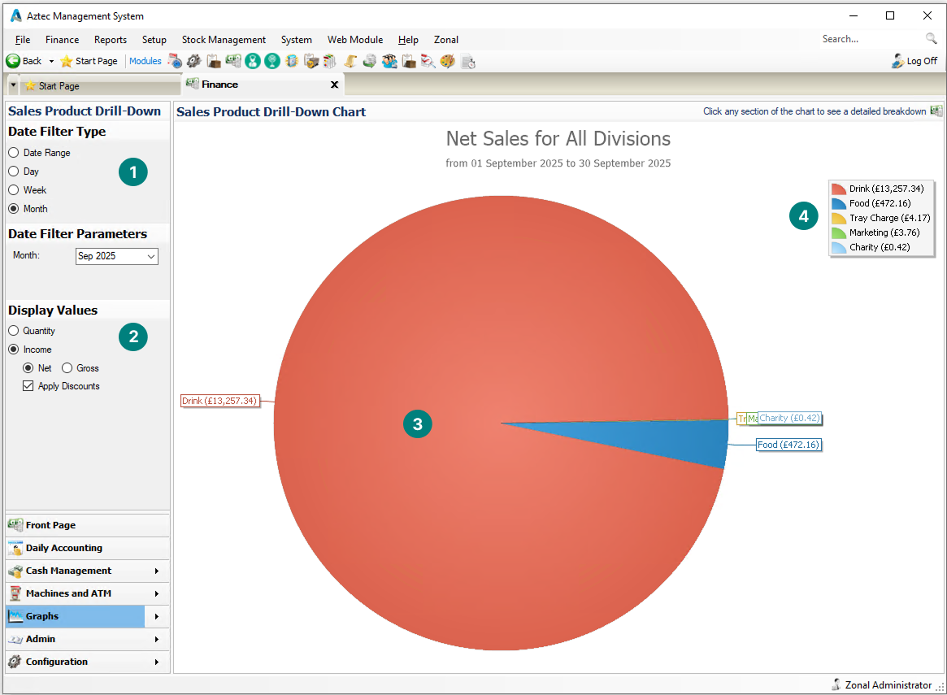
Task: Select the Date Range radio button
Action: 14,153
